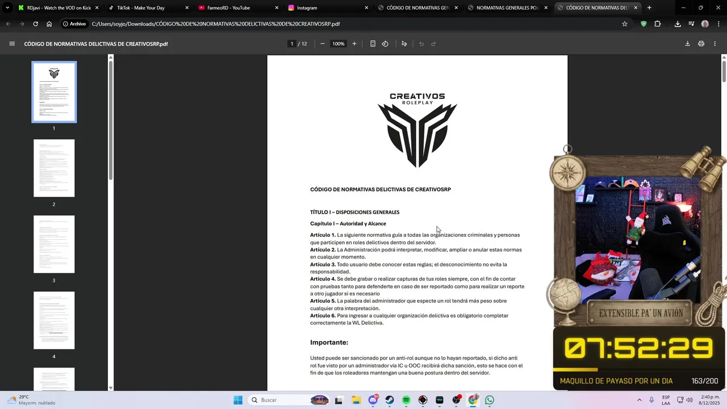Screen dimensions: 727x409
Task: Open the tab search dropdown arrow
Action: (7, 8)
